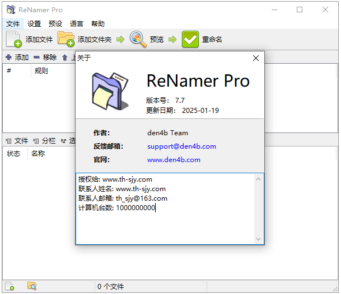Close the 关于 dialog
This screenshot has height=294, width=341.
[x=256, y=58]
